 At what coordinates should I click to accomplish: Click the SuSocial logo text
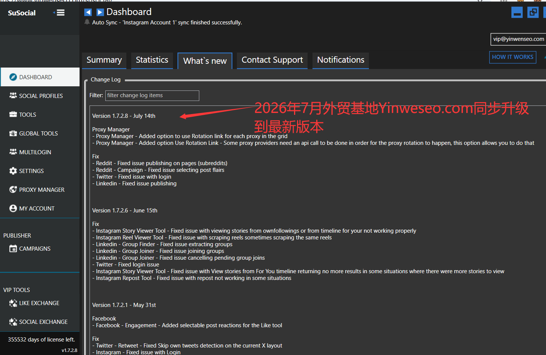[x=22, y=13]
